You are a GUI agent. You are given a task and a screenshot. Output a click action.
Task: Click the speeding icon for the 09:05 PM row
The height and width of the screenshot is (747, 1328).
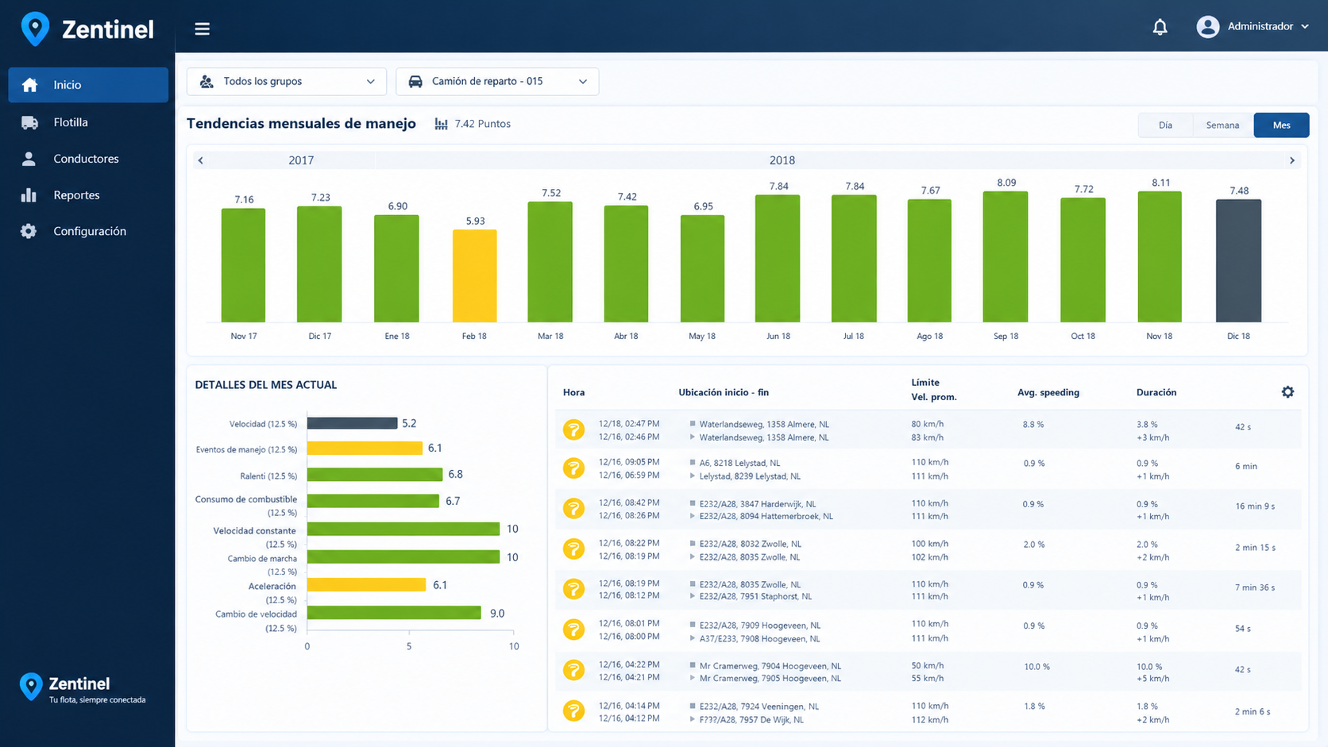(x=573, y=468)
